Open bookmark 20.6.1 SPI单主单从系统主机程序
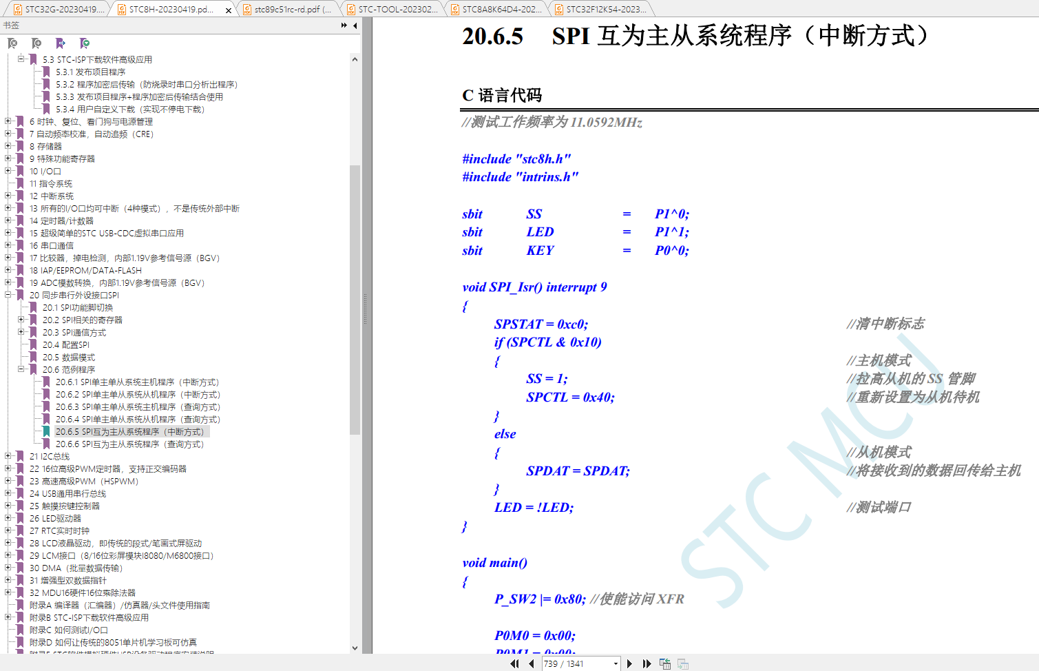Image resolution: width=1039 pixels, height=671 pixels. coord(138,382)
